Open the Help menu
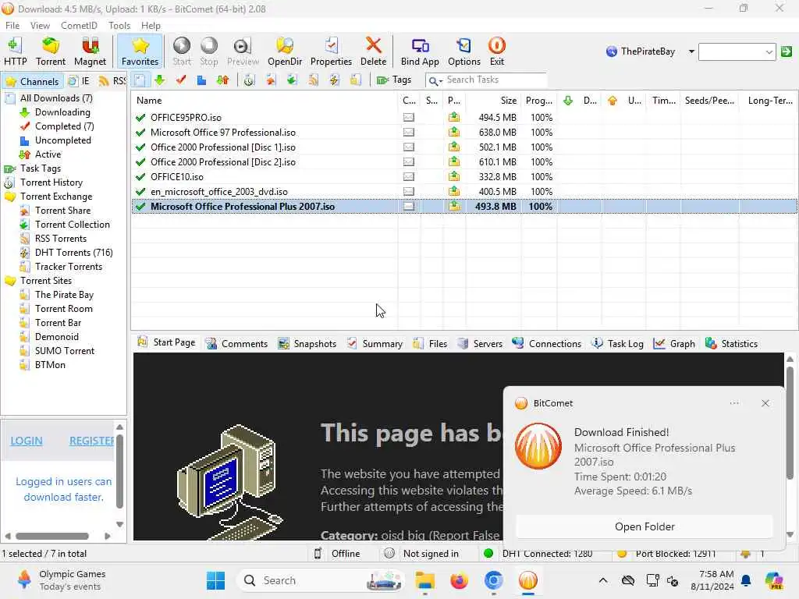Viewport: 799px width, 599px height. [x=151, y=26]
